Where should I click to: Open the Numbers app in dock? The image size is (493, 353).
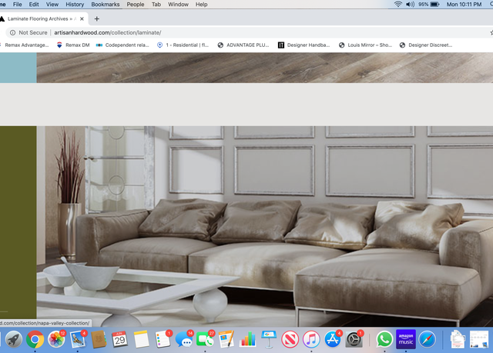[x=248, y=339]
